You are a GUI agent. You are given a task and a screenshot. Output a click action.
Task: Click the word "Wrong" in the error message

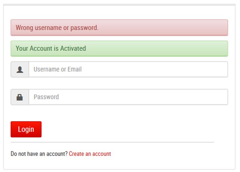coord(24,28)
